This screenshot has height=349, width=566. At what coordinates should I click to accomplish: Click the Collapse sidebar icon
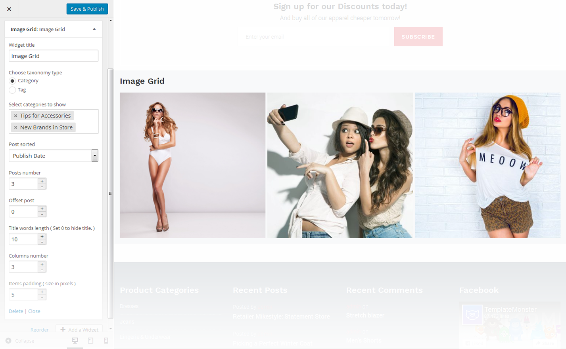click(8, 341)
